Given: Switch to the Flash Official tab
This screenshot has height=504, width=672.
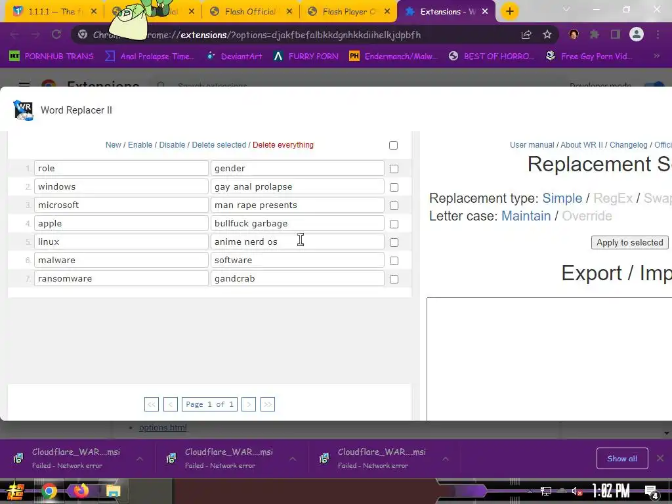Looking at the screenshot, I should 250,12.
